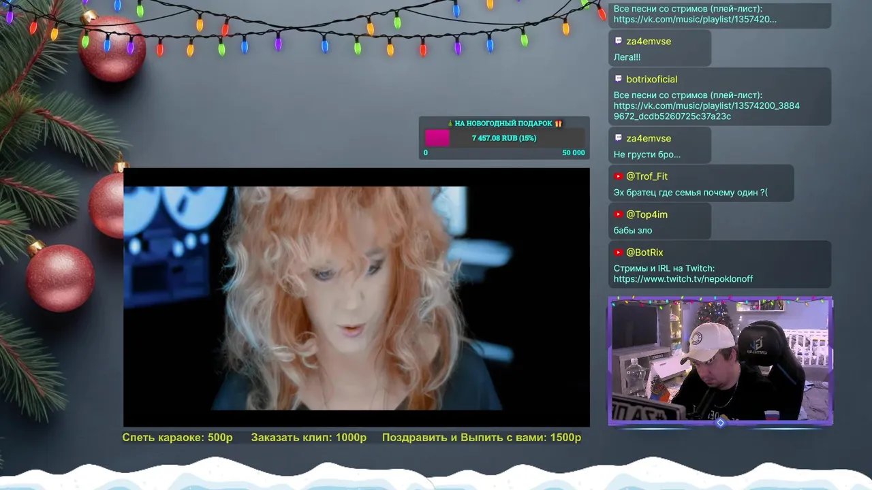Click the gift icon in donation goal title

click(x=559, y=123)
